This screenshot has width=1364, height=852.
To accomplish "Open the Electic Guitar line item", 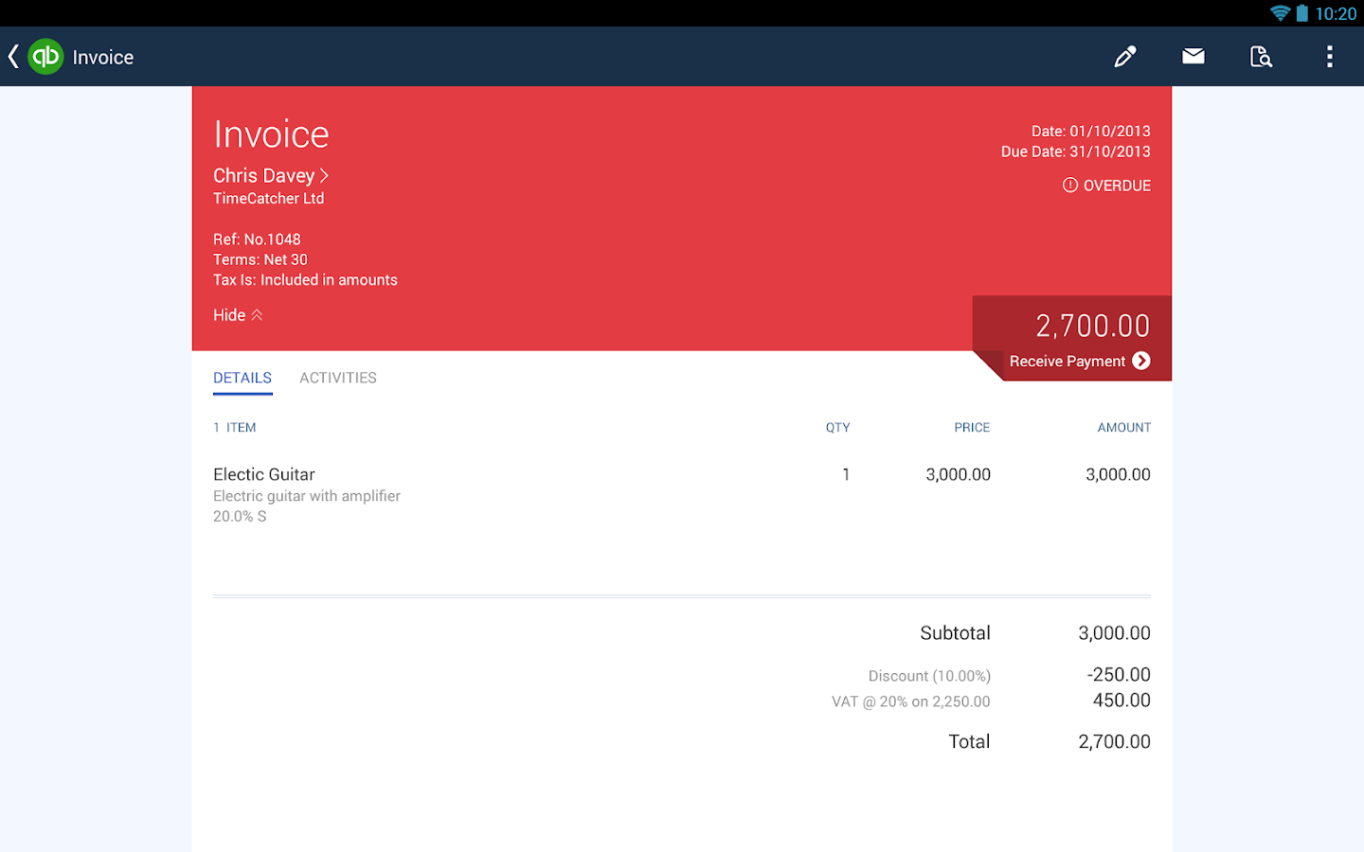I will [264, 474].
